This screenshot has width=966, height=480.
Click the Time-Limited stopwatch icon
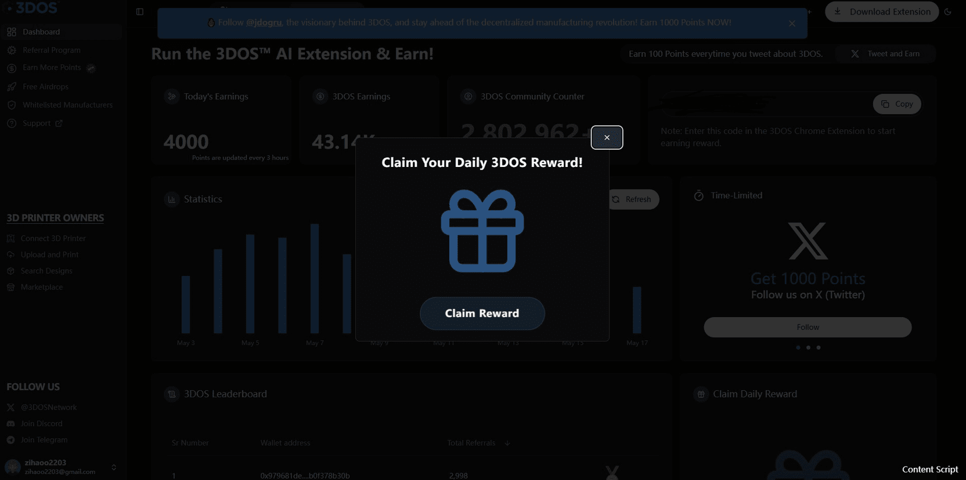[699, 195]
